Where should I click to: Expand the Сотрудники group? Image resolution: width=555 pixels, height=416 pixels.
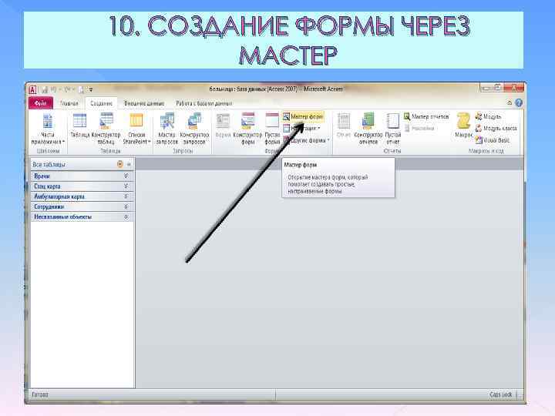point(126,206)
